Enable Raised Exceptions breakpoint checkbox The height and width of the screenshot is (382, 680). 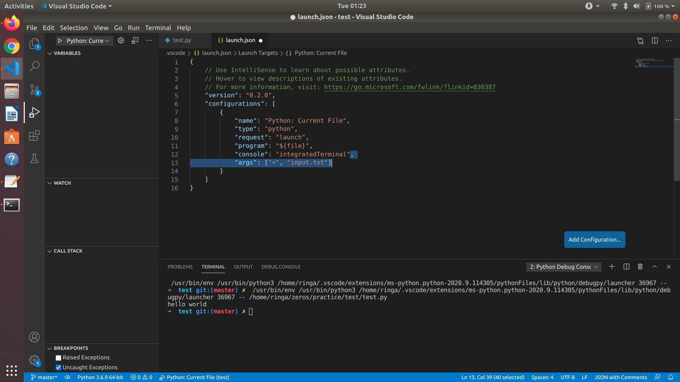tap(58, 358)
